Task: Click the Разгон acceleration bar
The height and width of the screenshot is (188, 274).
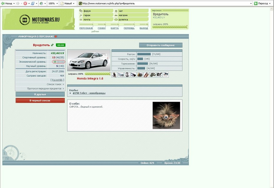Action: tap(144, 54)
